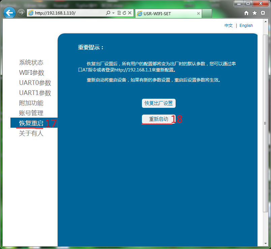Click the 恢复出厂设置 button

[x=158, y=103]
